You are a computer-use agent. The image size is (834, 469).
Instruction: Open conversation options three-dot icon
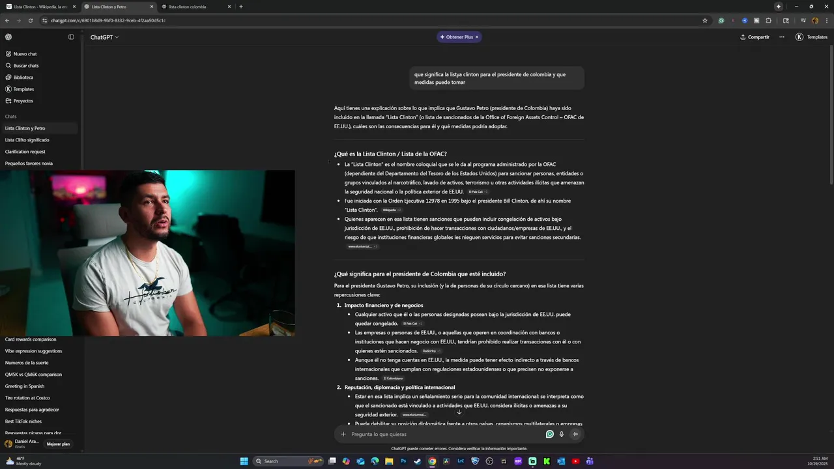(x=782, y=37)
